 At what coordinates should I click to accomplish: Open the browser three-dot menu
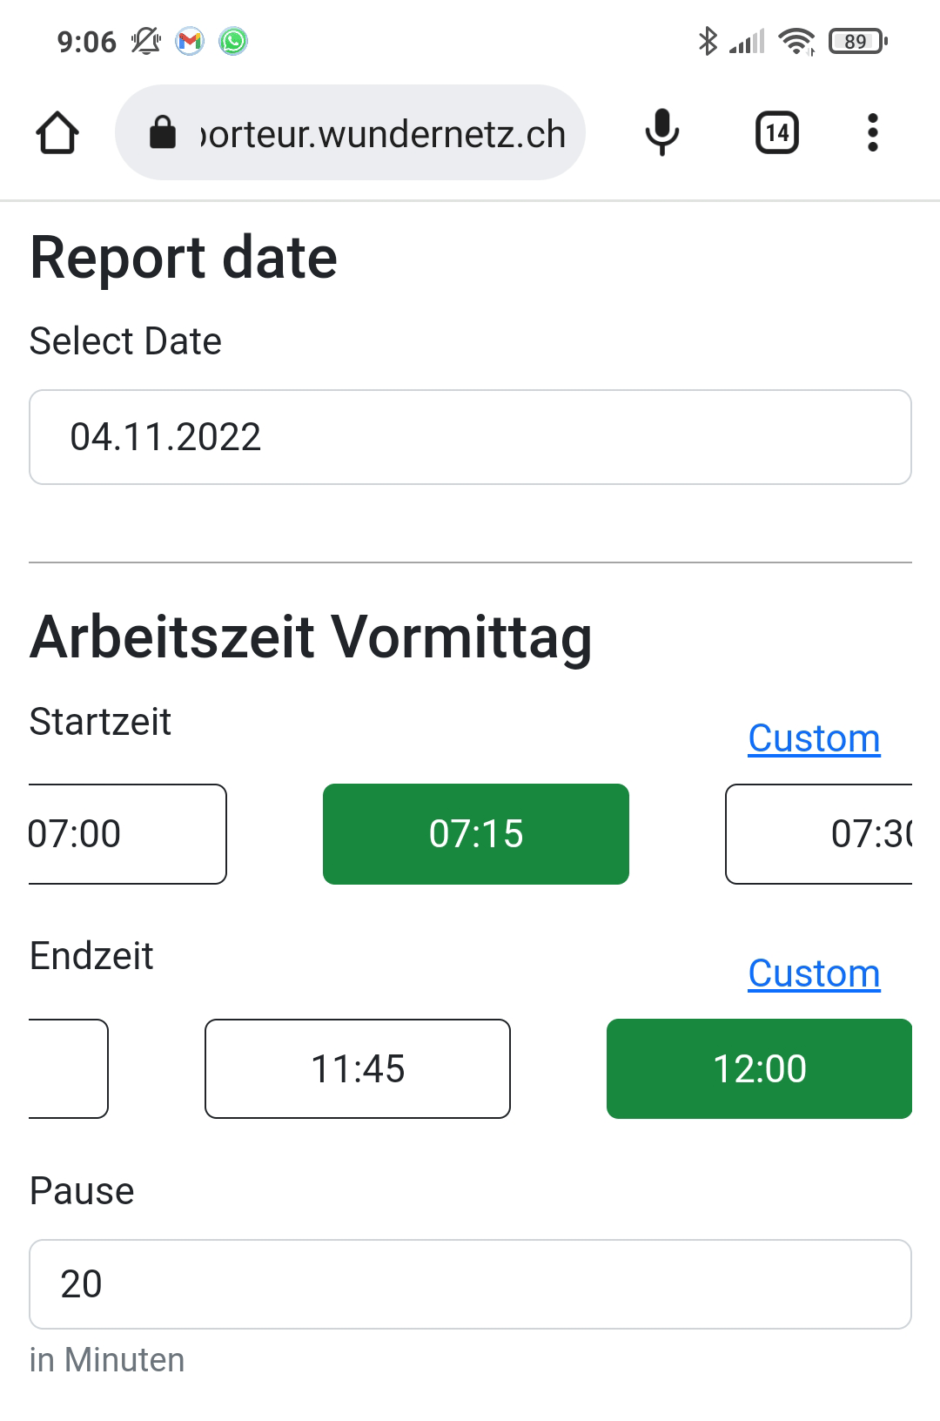coord(872,133)
